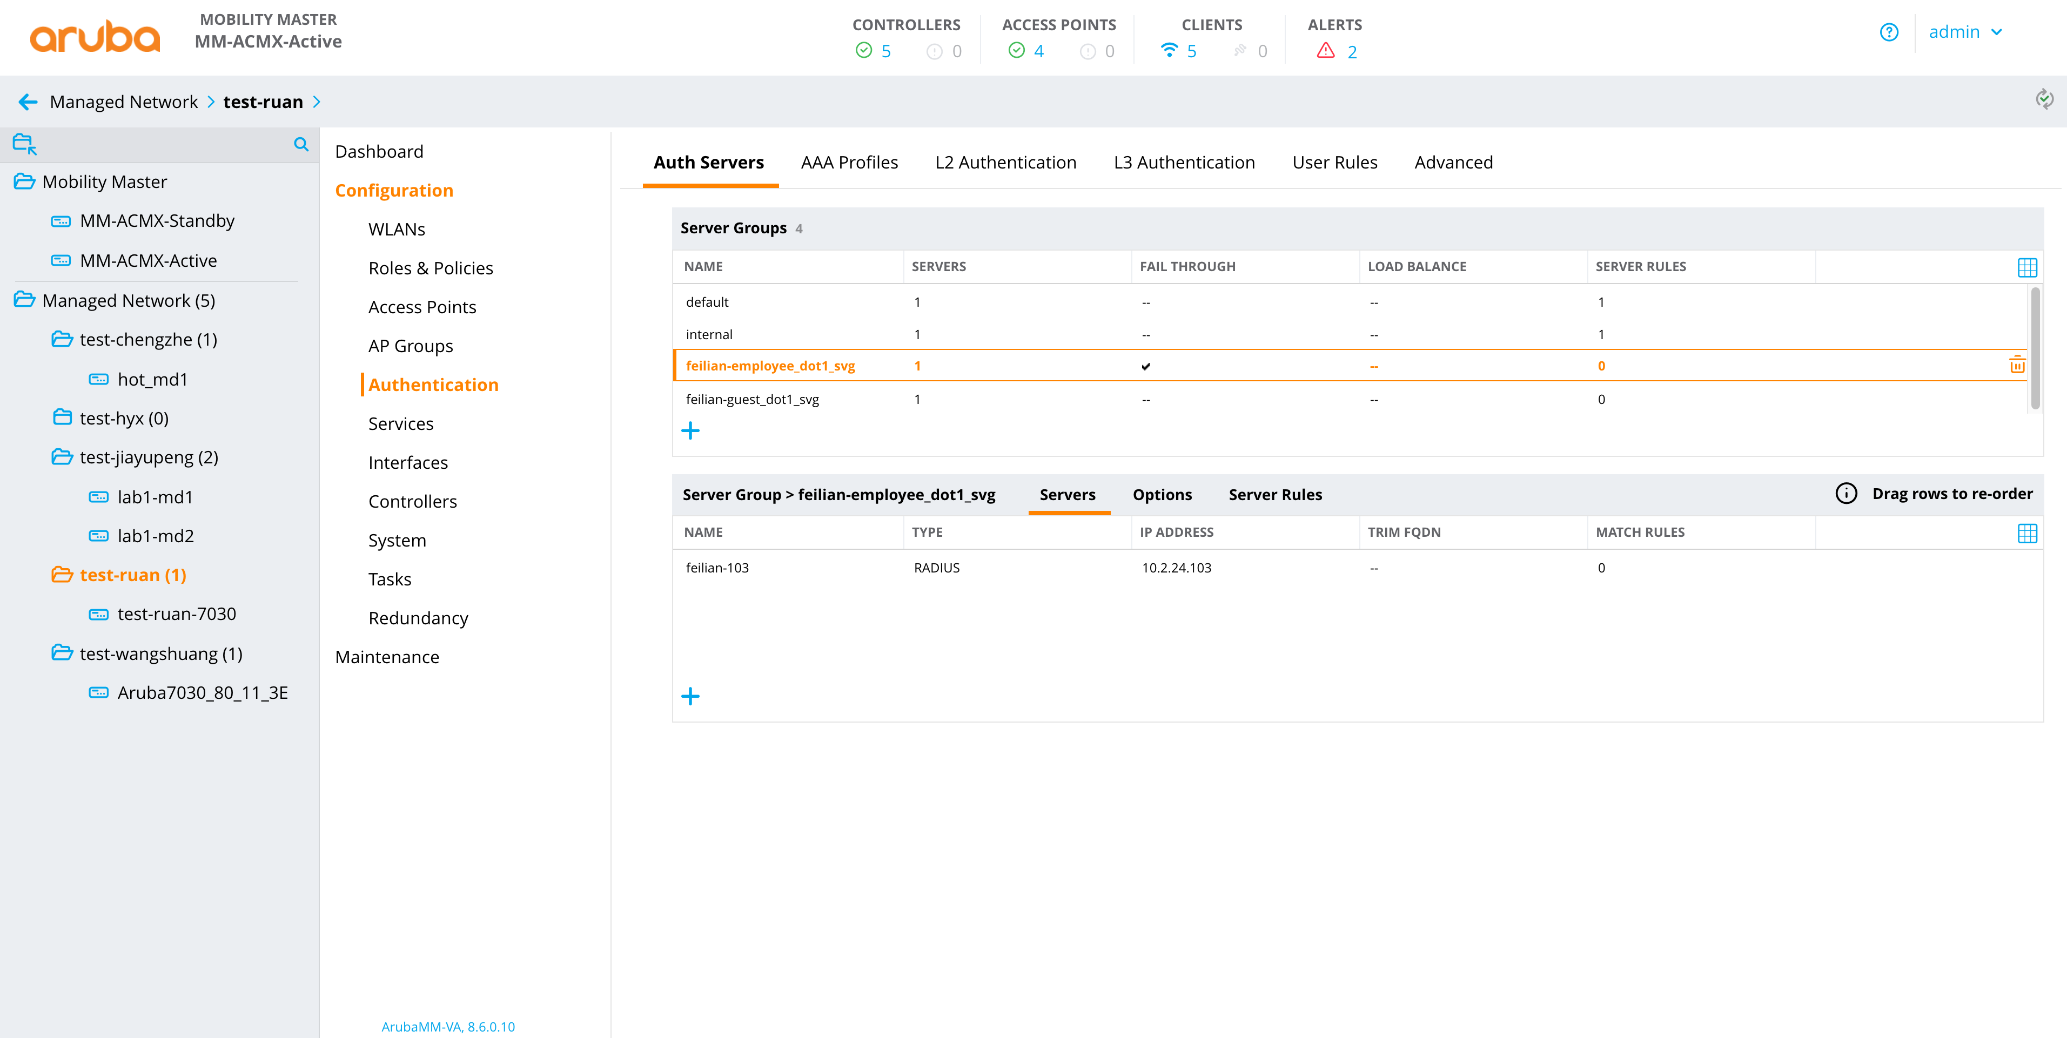Viewport: 2067px width, 1038px height.
Task: Click the search icon in network tree
Action: (301, 144)
